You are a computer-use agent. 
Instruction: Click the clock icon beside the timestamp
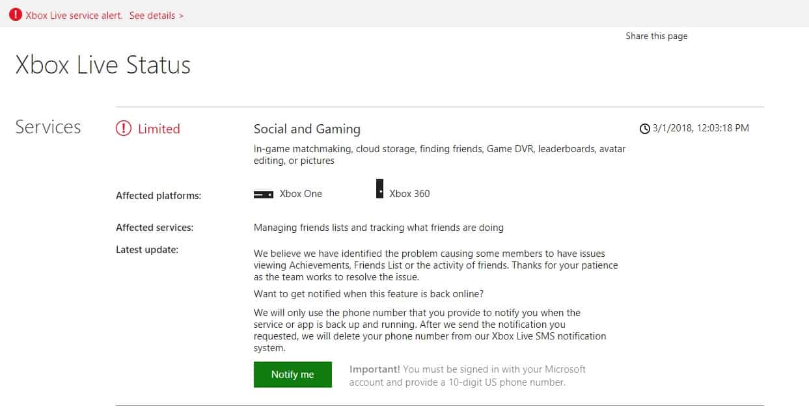click(x=645, y=129)
